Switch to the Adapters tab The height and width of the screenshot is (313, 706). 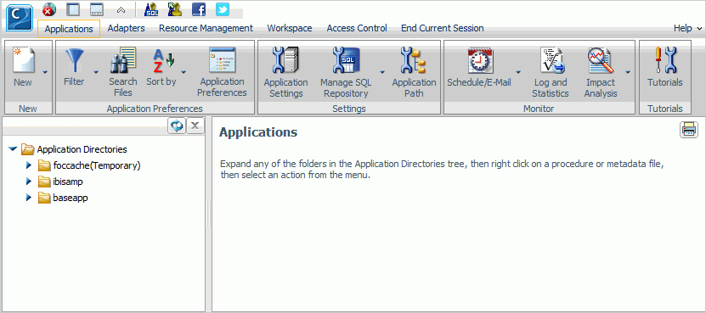(x=126, y=28)
